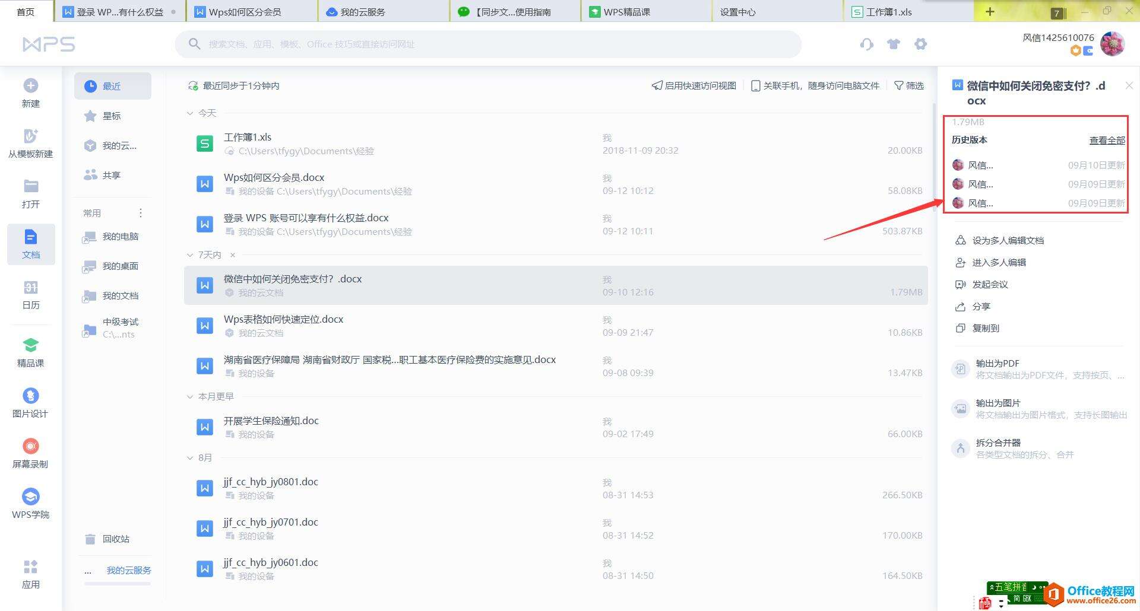Switch to the 设置中心 tab
Viewport: 1140px width, 611px height.
[x=777, y=12]
